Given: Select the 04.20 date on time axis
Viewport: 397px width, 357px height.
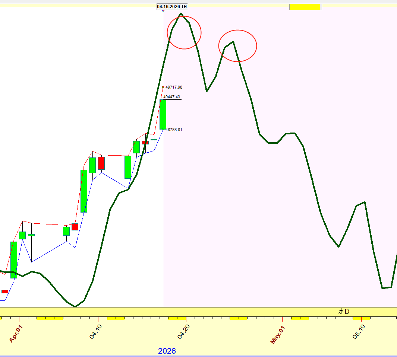Looking at the screenshot, I should click(x=184, y=331).
